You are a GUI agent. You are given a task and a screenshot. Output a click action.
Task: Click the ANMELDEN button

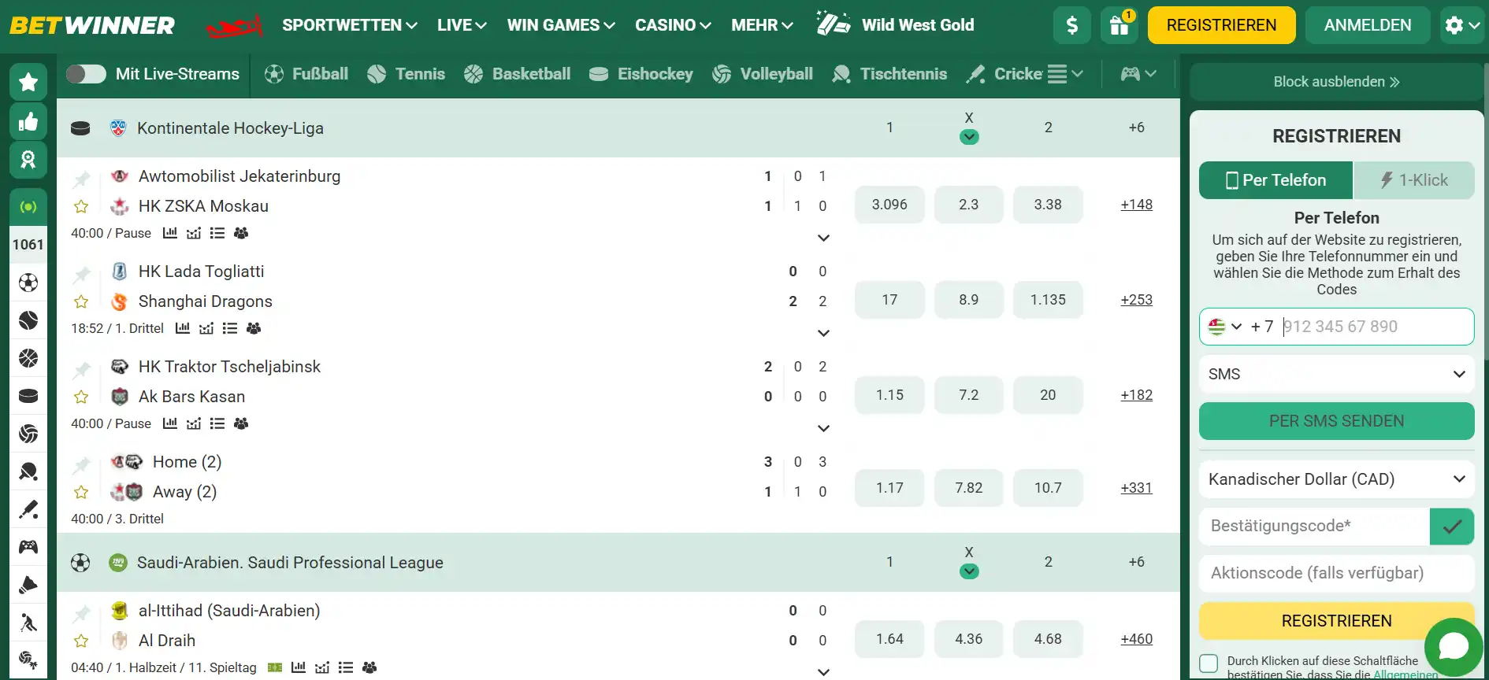coord(1368,25)
